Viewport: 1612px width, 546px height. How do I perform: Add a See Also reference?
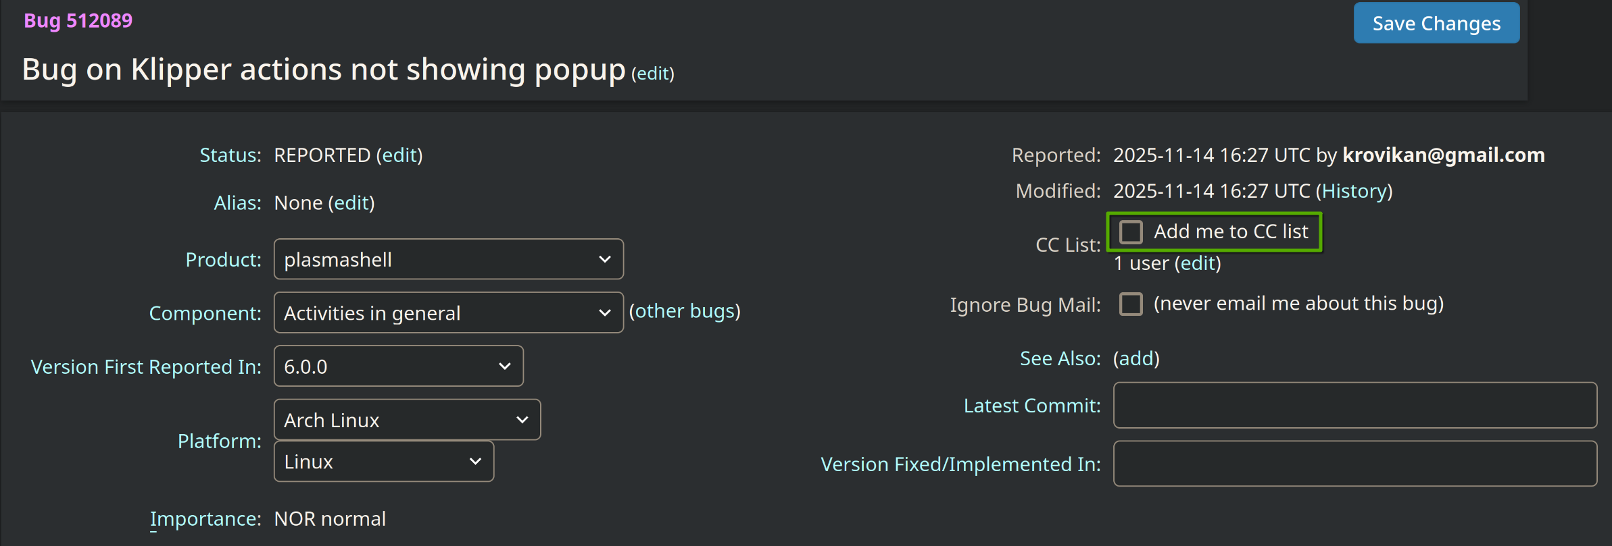point(1136,358)
